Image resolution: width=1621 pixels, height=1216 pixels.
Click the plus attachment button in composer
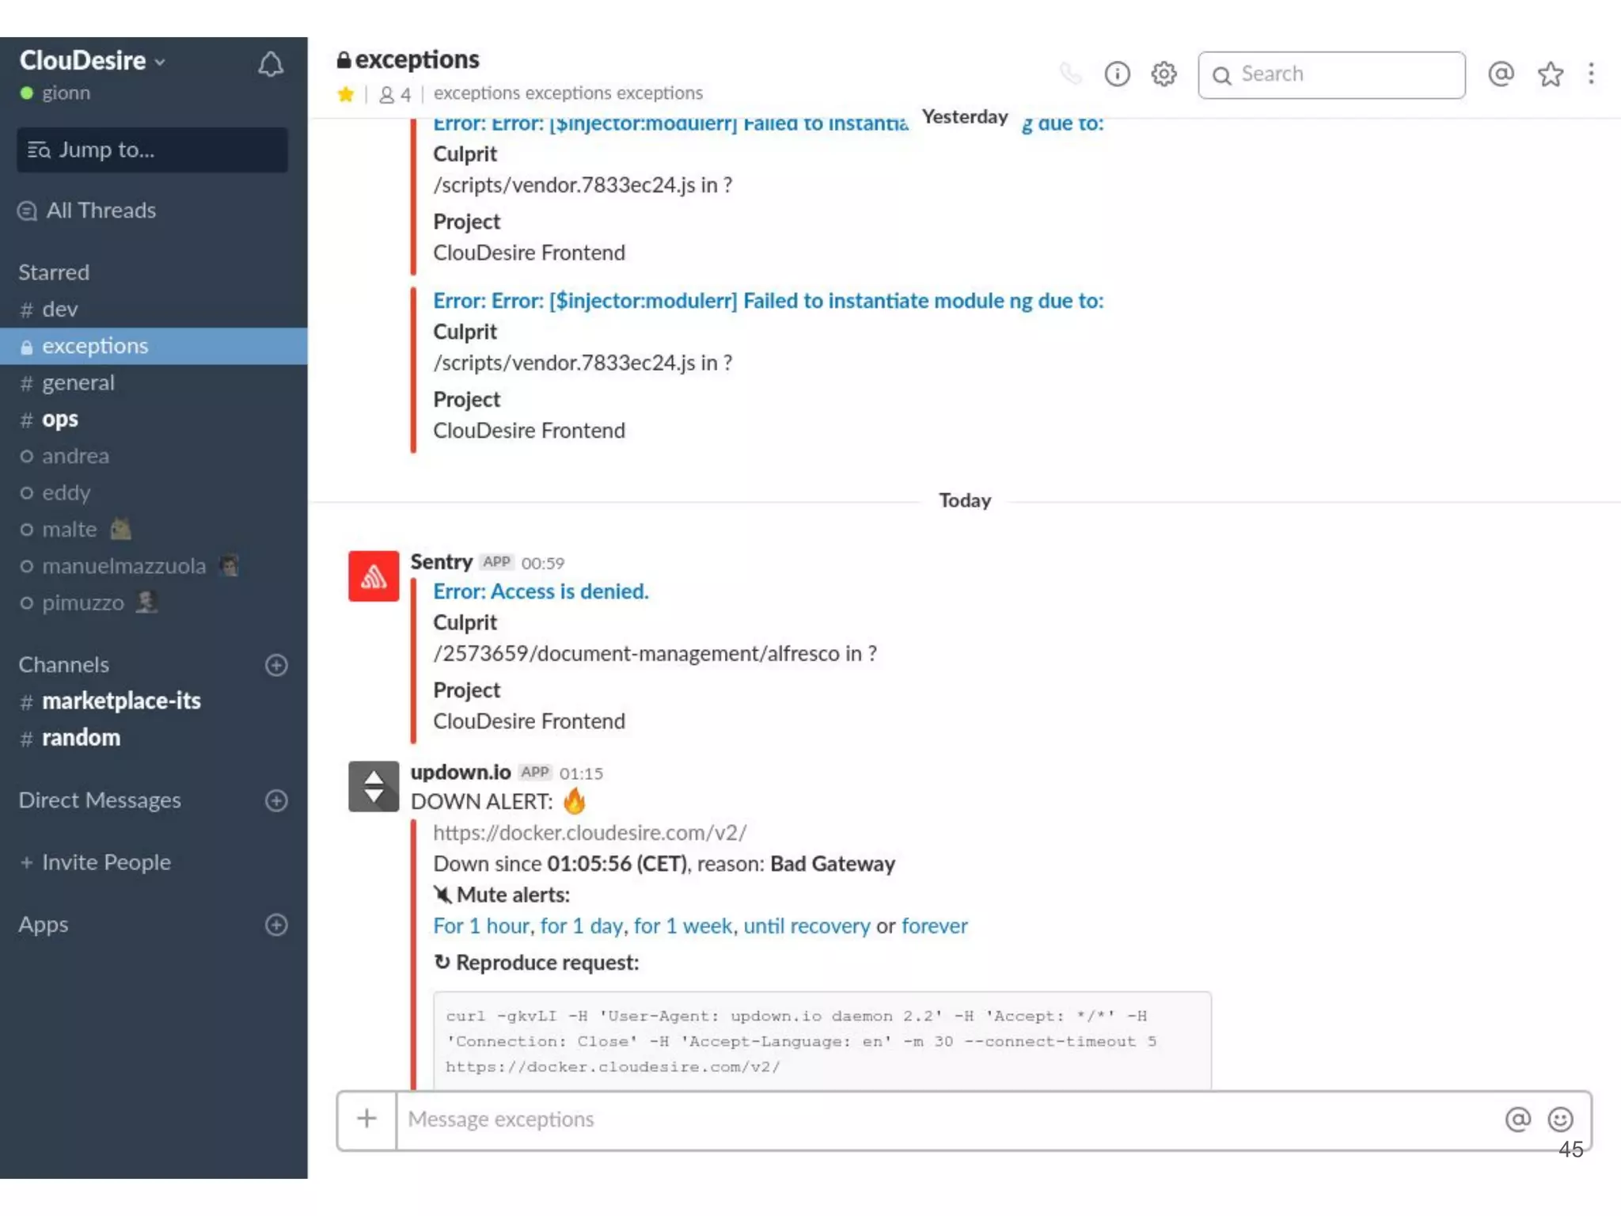[366, 1119]
